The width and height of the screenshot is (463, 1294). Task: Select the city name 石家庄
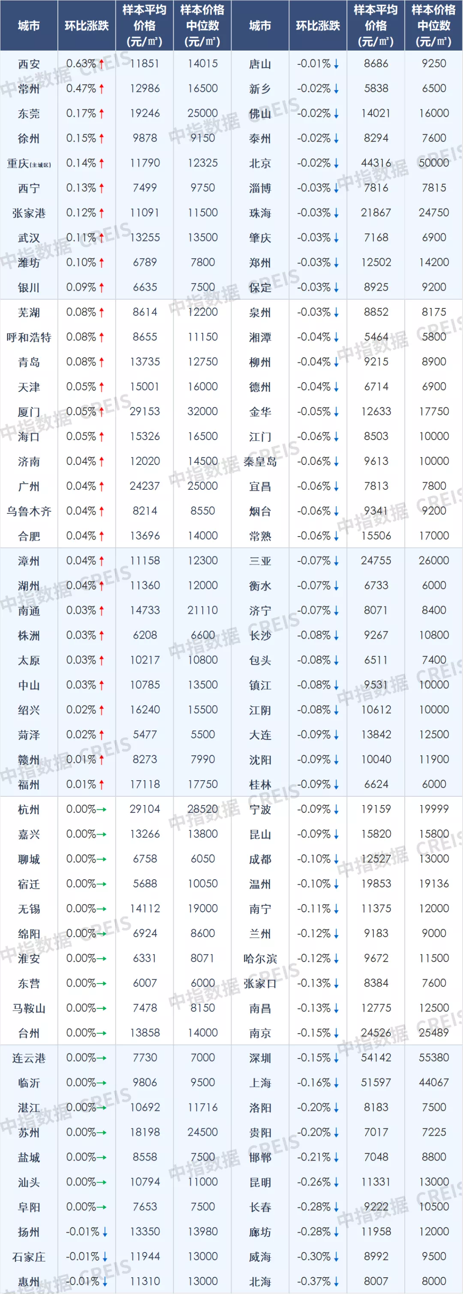(x=29, y=1258)
